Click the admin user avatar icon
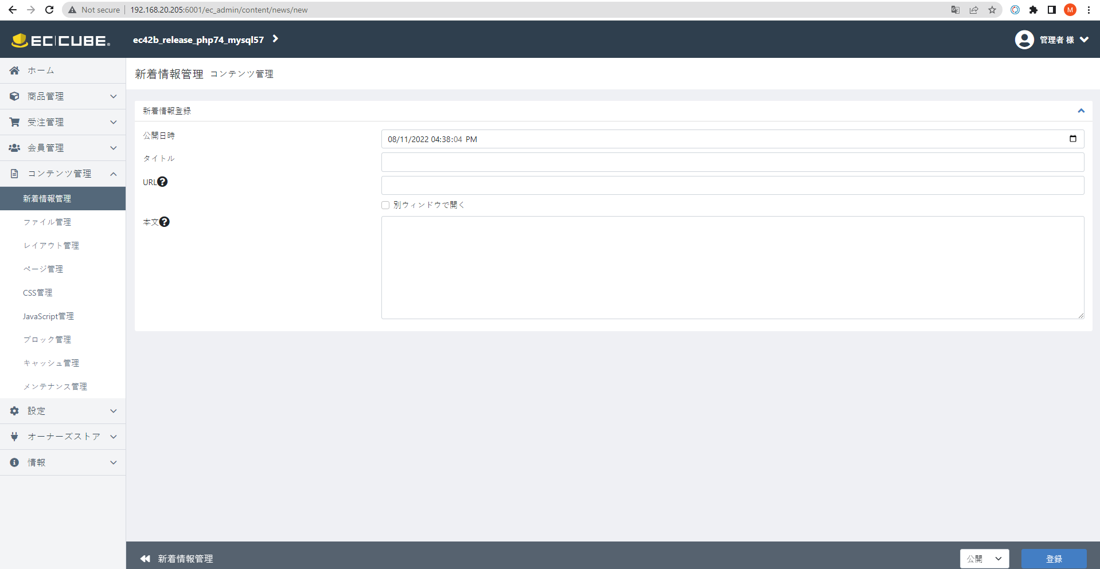The height and width of the screenshot is (569, 1100). 1024,40
